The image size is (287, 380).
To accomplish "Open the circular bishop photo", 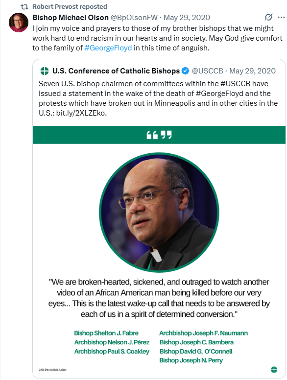I will [159, 212].
